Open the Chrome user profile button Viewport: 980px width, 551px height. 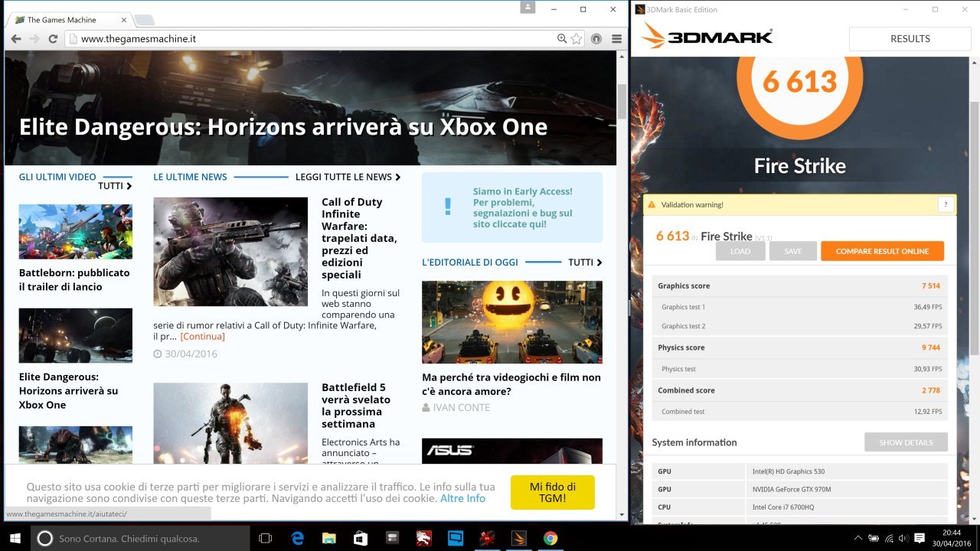click(528, 8)
